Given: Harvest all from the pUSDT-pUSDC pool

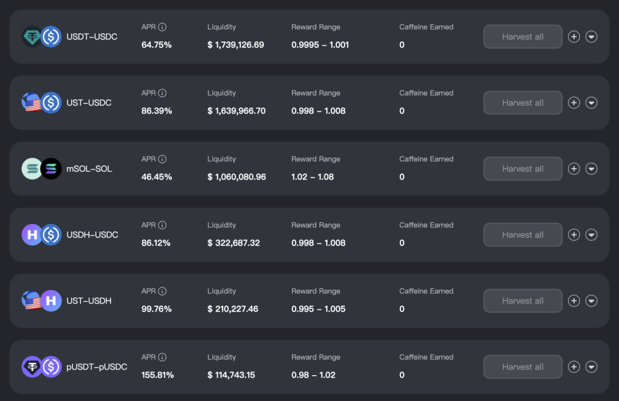Looking at the screenshot, I should [523, 367].
